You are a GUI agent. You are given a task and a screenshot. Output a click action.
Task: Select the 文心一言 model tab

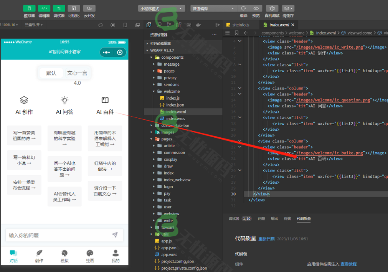(77, 73)
